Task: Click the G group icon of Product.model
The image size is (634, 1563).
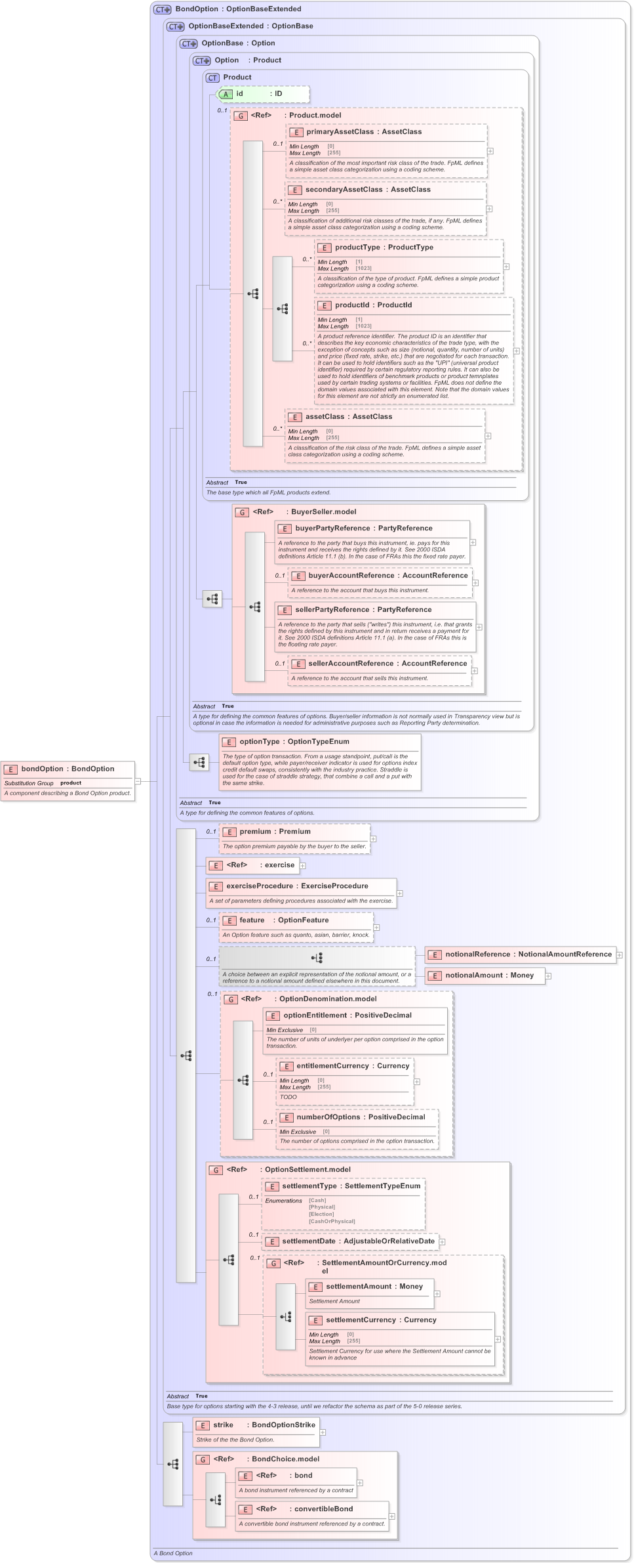Action: [x=241, y=116]
